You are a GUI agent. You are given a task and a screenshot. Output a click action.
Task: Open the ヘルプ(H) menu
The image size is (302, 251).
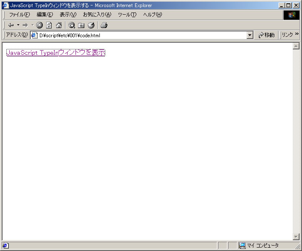point(153,15)
